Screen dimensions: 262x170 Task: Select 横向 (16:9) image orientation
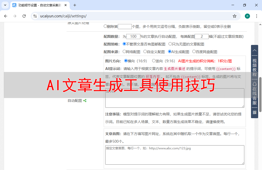tap(126, 60)
